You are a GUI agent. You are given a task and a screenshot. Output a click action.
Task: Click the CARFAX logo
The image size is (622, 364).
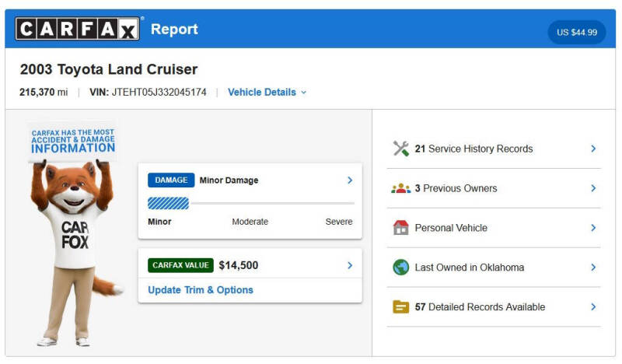(x=77, y=29)
